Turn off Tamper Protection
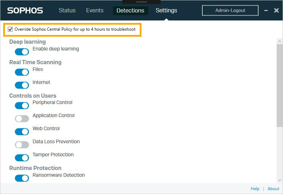 22,158
